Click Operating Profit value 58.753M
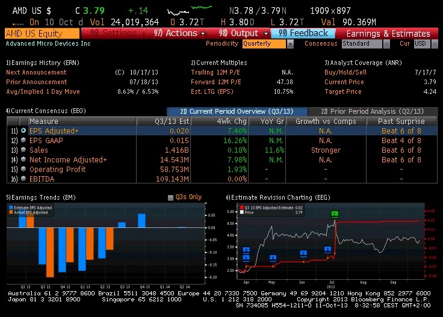Image resolution: width=443 pixels, height=317 pixels. coord(175,170)
